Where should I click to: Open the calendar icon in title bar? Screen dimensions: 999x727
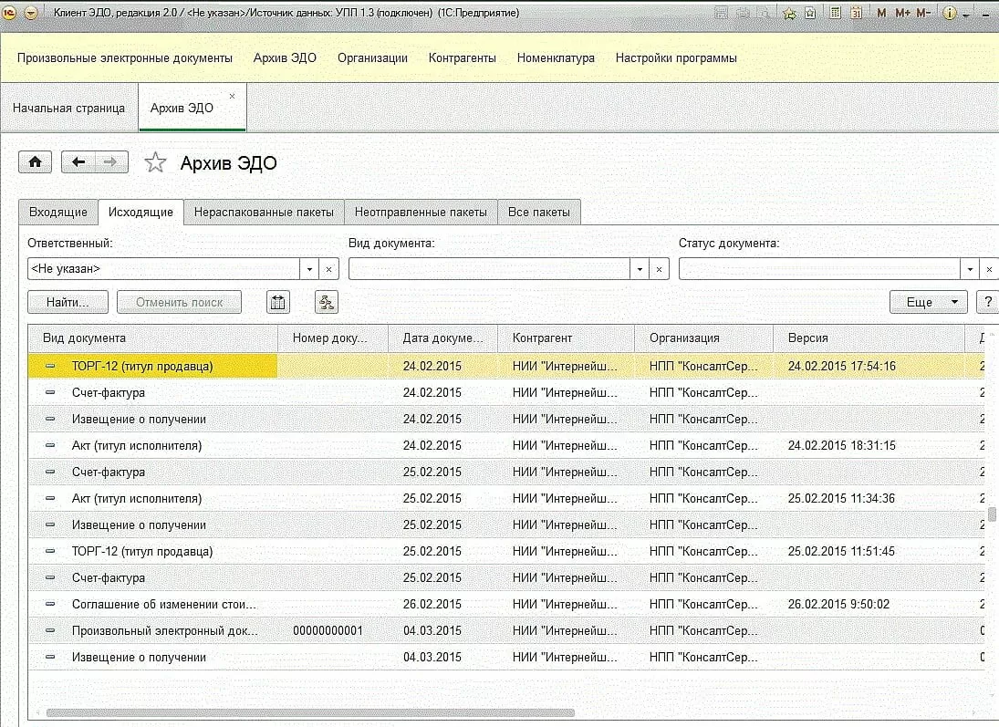[856, 13]
